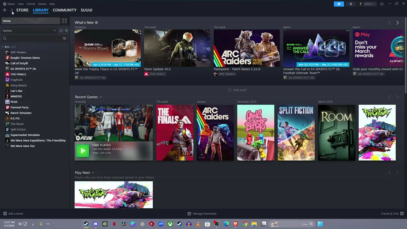Open advanced filter options in library search

click(x=64, y=38)
